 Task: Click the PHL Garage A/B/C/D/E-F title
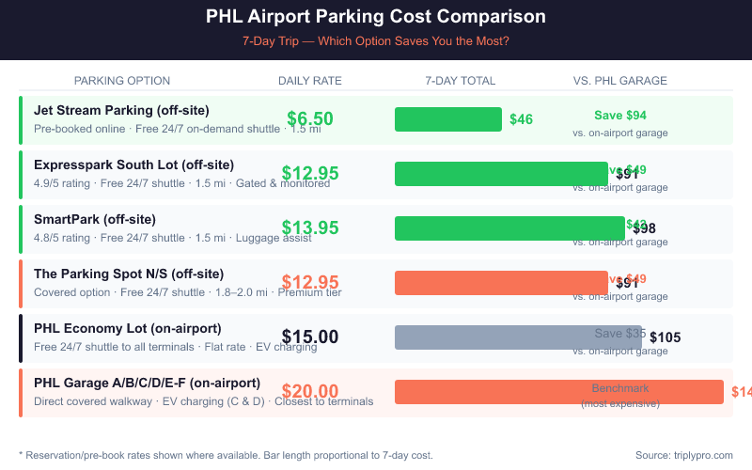(147, 383)
